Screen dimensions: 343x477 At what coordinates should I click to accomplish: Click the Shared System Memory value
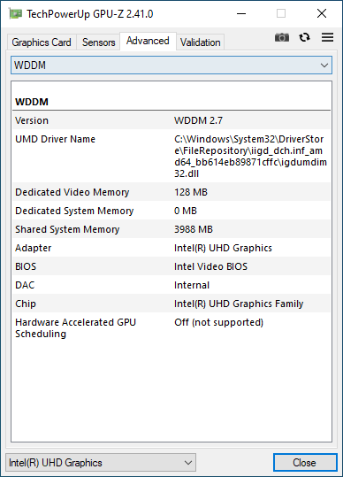pyautogui.click(x=194, y=229)
